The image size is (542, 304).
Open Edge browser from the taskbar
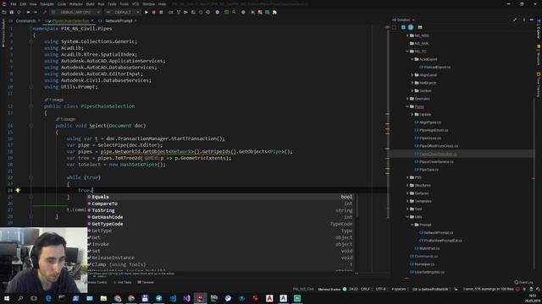coord(48,298)
